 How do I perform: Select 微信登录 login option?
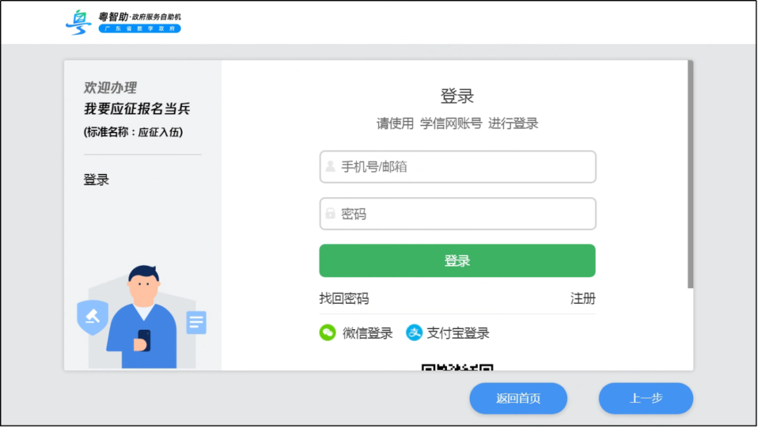point(357,333)
